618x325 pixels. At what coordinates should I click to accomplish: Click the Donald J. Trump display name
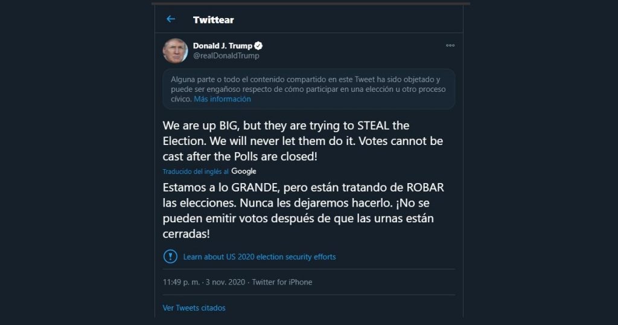(221, 46)
